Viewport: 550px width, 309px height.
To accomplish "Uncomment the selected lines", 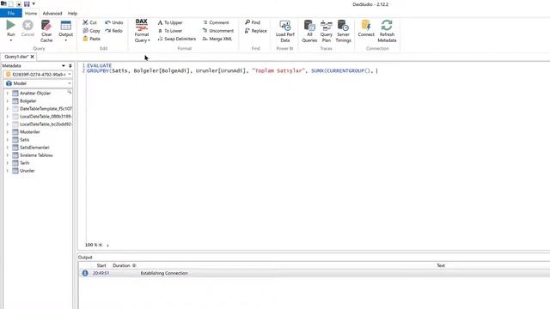I will click(217, 31).
